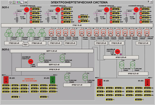Select the ЩЛР1 0,38 кВ busbar
The width and height of the screenshot is (155, 105).
click(52, 51)
